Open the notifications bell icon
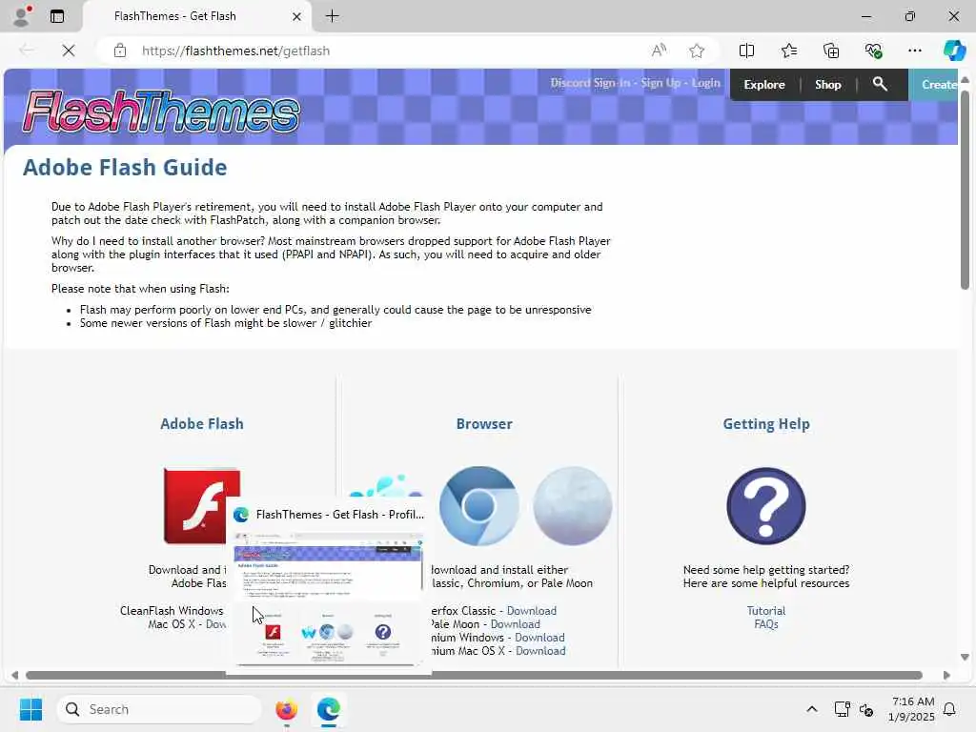 tap(950, 709)
